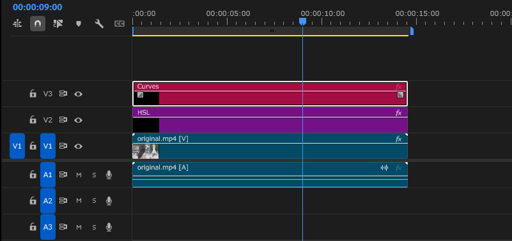The height and width of the screenshot is (241, 512).
Task: Toggle the lock on track V3
Action: 33,94
